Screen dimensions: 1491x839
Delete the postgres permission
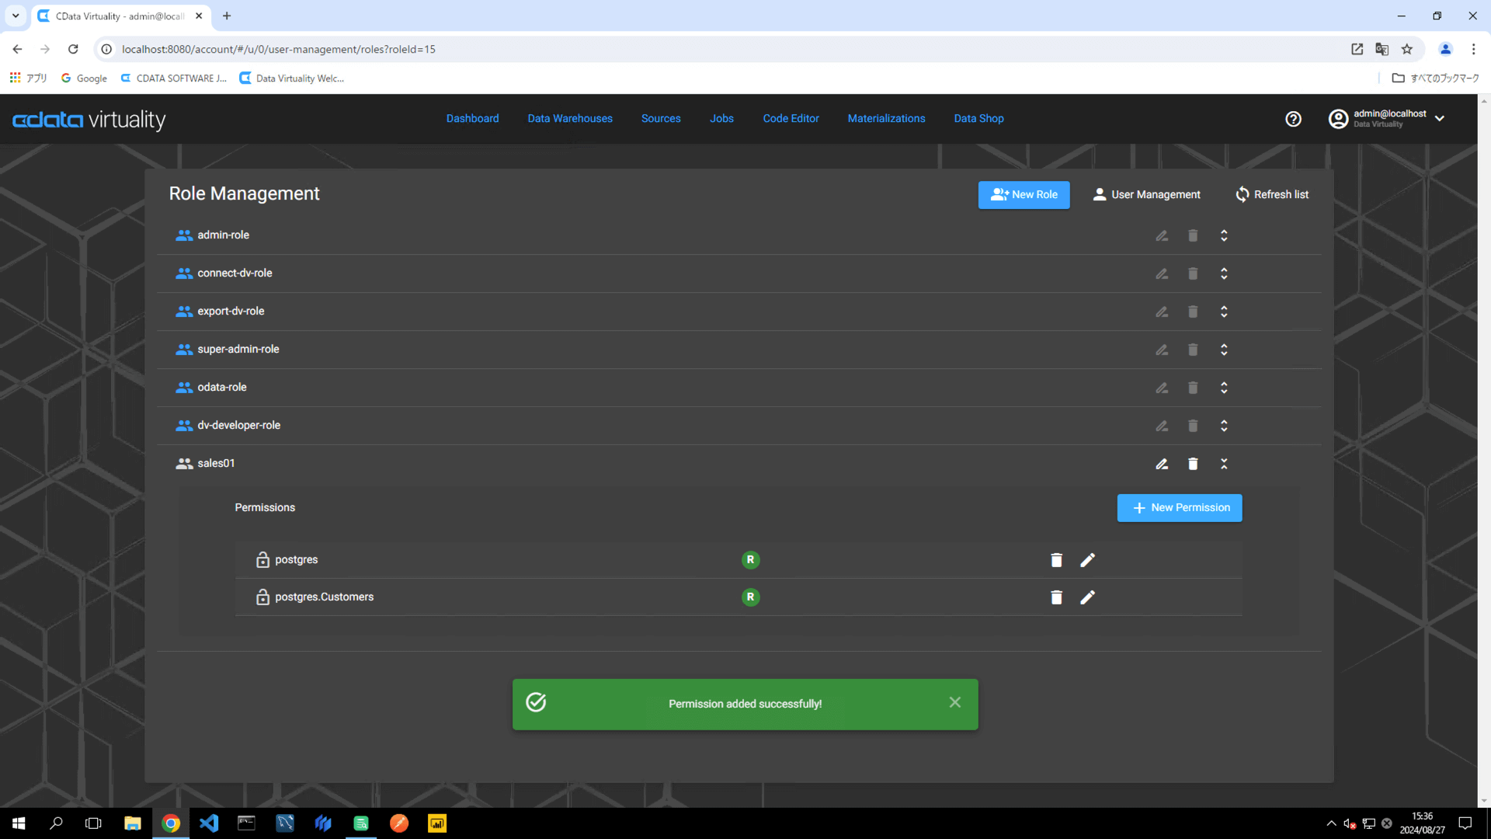tap(1056, 560)
